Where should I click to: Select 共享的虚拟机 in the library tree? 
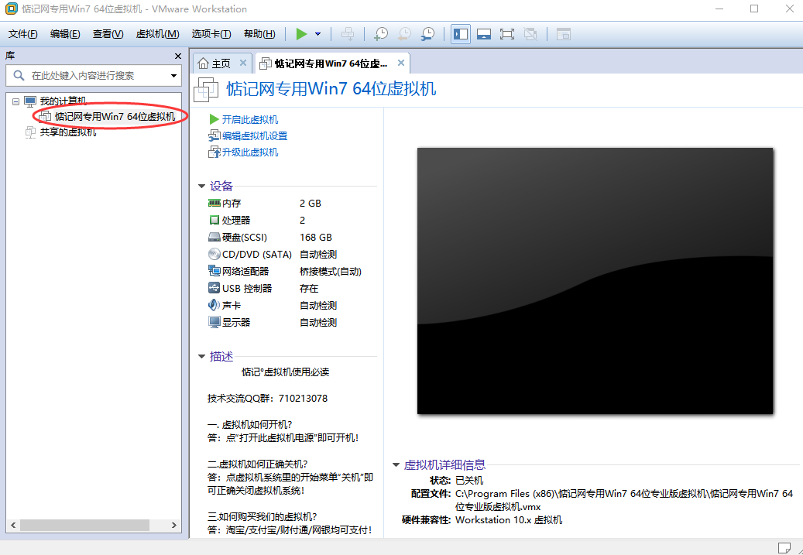[x=68, y=132]
